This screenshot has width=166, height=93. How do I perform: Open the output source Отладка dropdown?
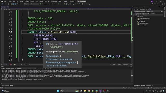pyautogui.click(x=26, y=68)
